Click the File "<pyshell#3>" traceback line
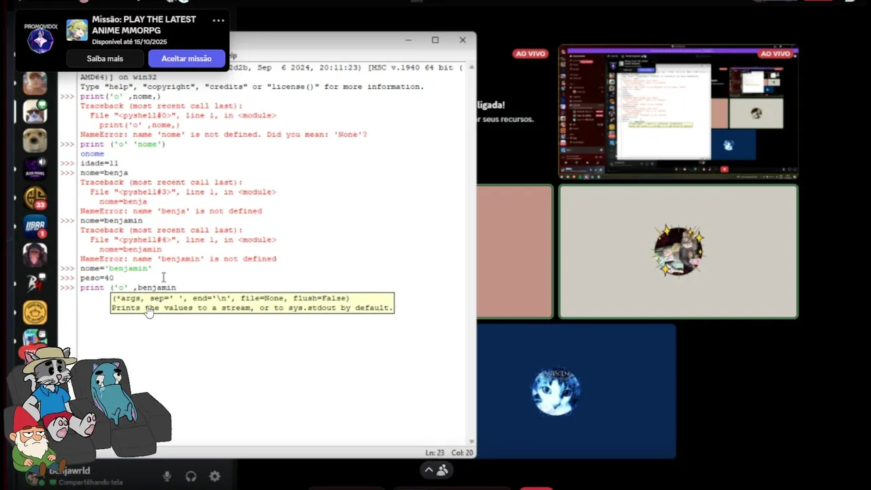 click(183, 192)
